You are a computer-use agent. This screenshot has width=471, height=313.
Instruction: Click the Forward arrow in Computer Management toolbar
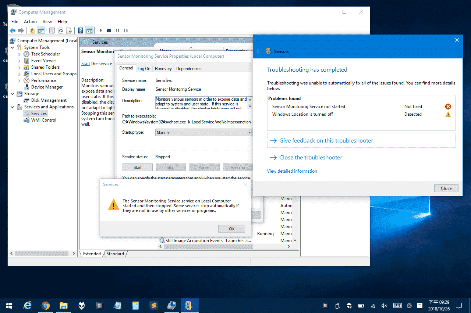click(x=21, y=30)
